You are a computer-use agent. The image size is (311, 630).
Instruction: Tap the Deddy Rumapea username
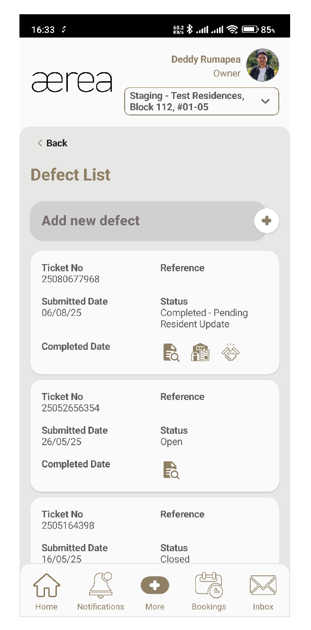[206, 59]
